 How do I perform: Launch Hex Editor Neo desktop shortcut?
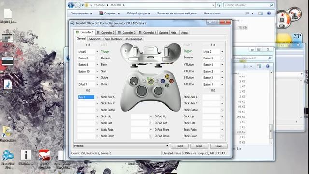[8, 156]
